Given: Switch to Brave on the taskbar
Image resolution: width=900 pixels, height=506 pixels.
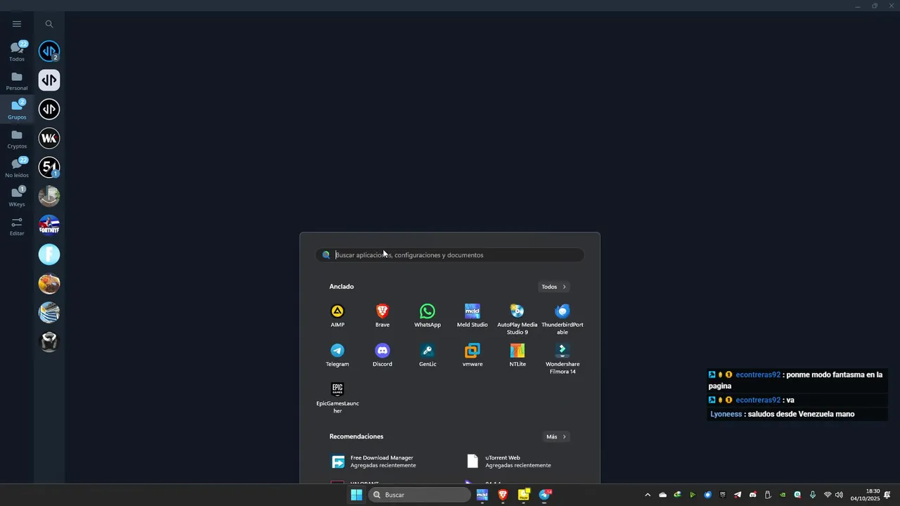Looking at the screenshot, I should click(x=503, y=495).
